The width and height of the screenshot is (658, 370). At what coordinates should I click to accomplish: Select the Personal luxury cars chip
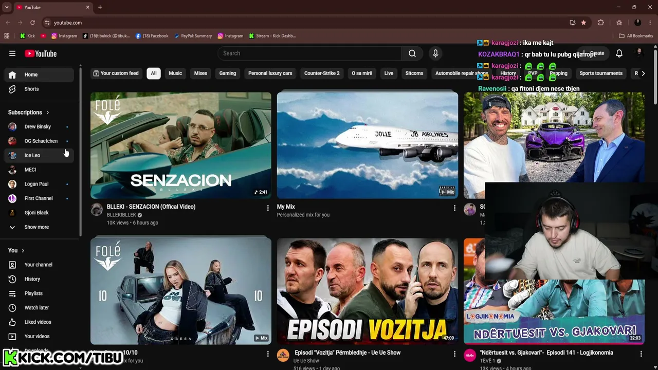270,73
